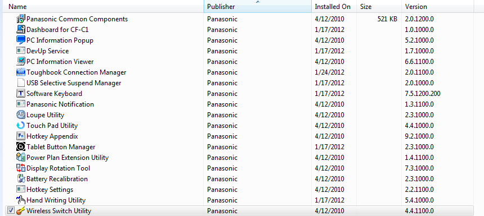
Task: Click the Hotkey Settings icon
Action: (21, 189)
